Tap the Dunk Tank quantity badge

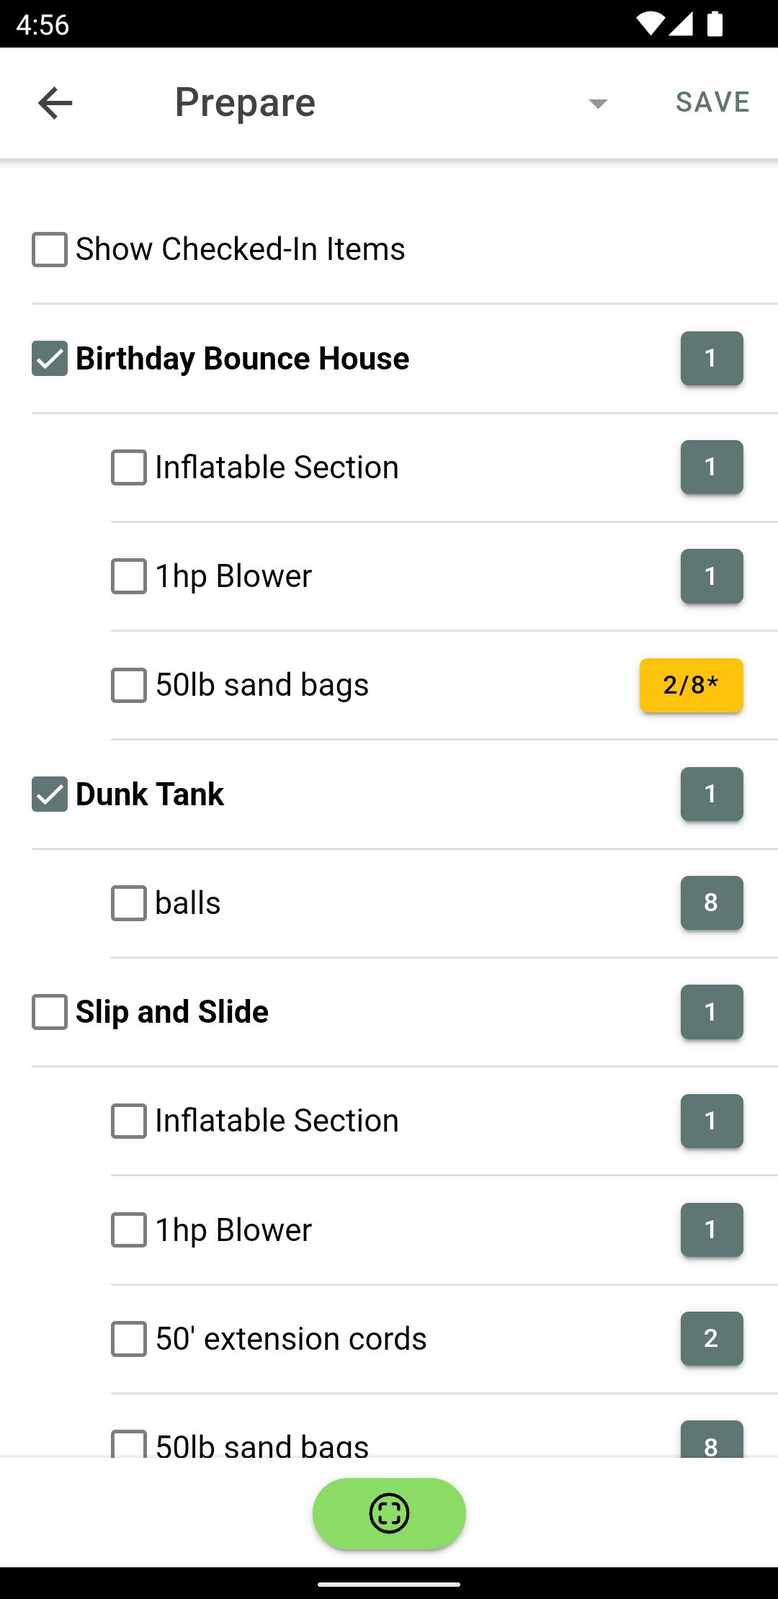(712, 794)
